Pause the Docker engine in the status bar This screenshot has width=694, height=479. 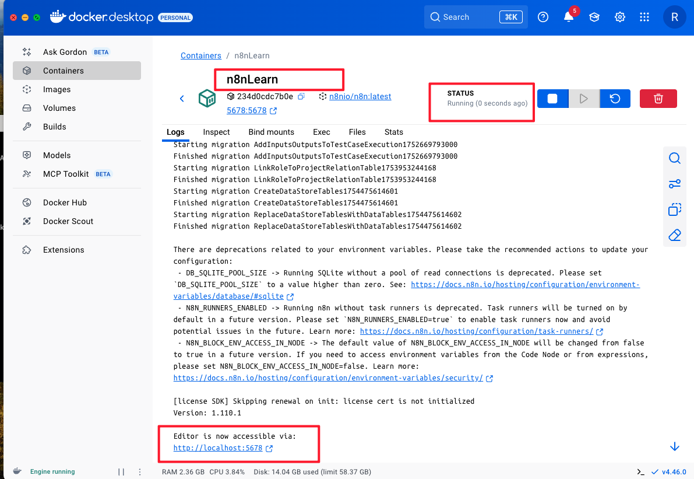pyautogui.click(x=121, y=472)
